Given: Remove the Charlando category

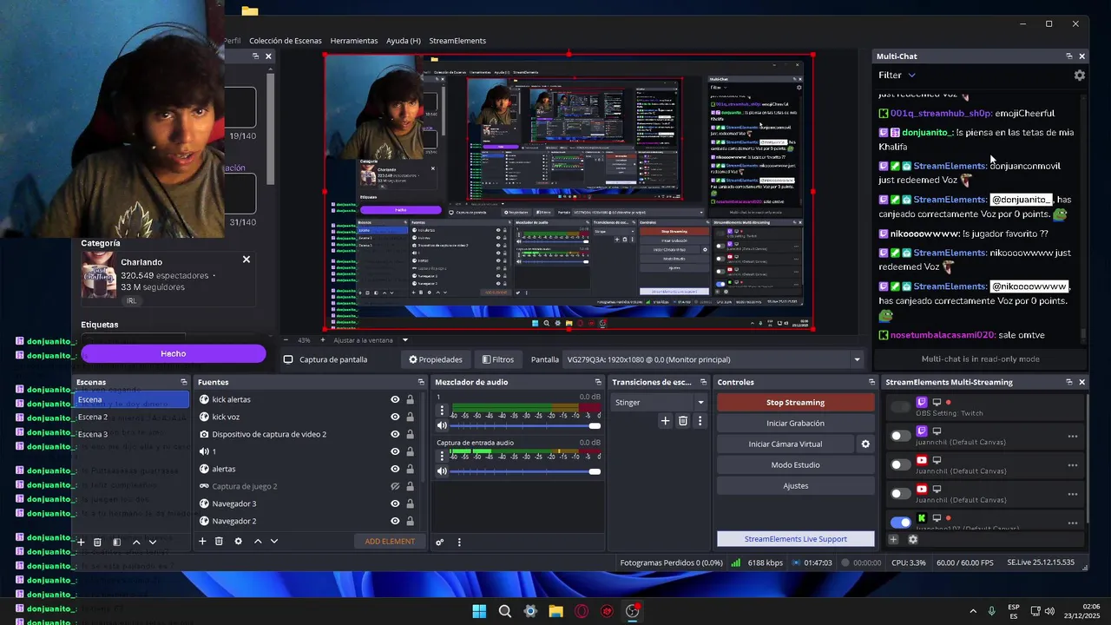Looking at the screenshot, I should [x=247, y=260].
